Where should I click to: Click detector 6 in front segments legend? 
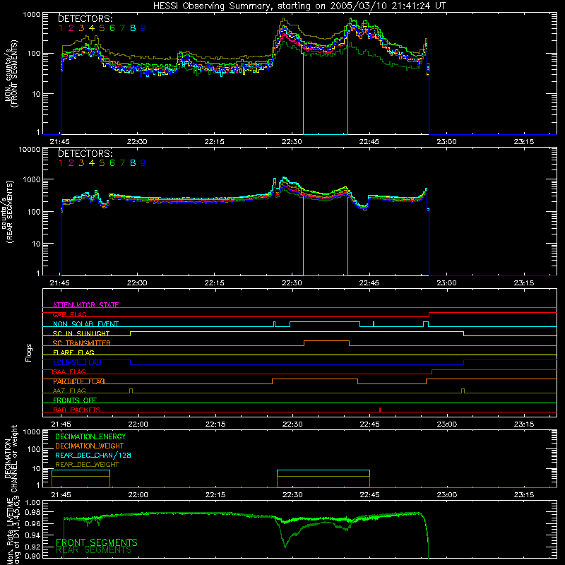click(112, 28)
